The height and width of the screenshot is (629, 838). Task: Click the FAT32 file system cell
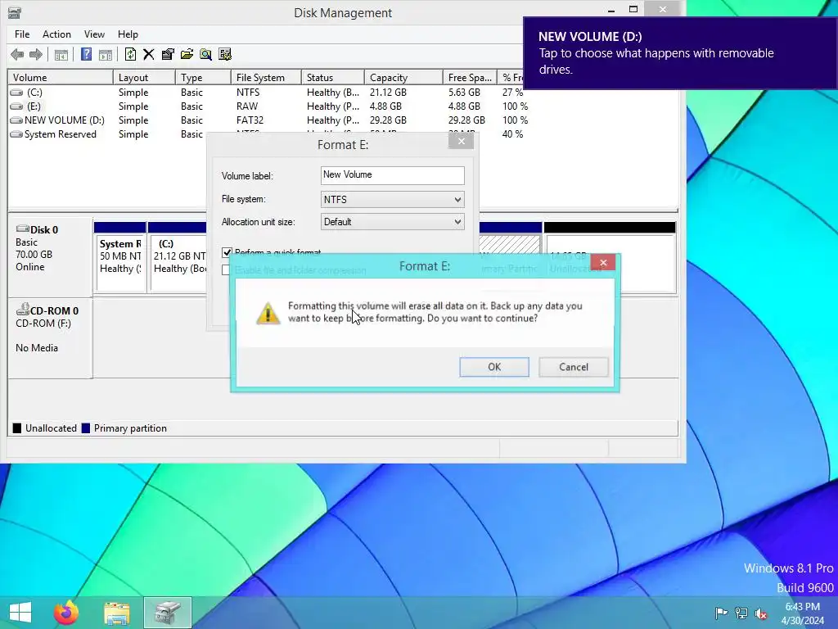(250, 120)
